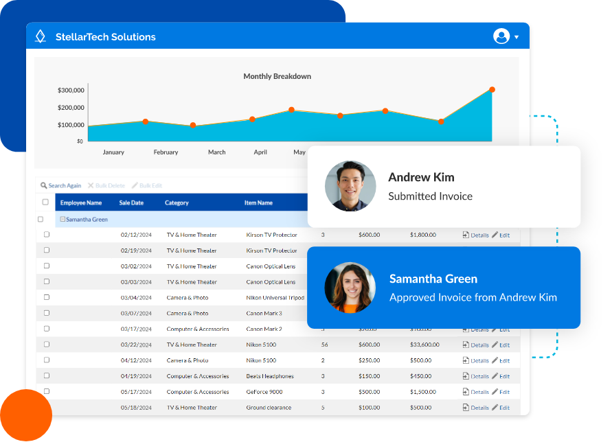Collapse the Samantha Green group

pos(63,219)
